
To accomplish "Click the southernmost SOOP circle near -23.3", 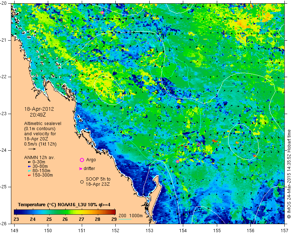I will 159,125.
